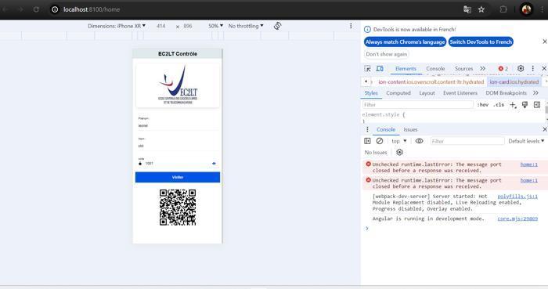The image size is (548, 289).
Task: Select the drawer Console tab
Action: [x=386, y=130]
